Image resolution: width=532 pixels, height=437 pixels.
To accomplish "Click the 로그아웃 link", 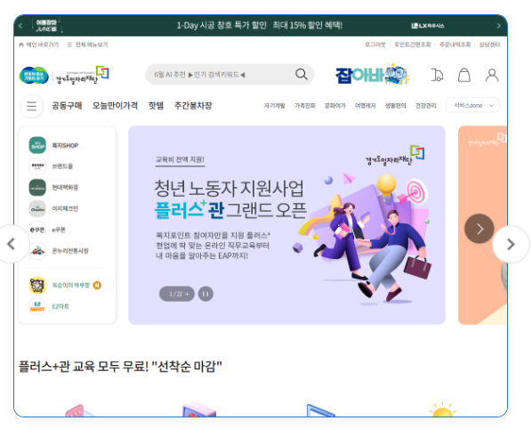I will click(x=375, y=45).
